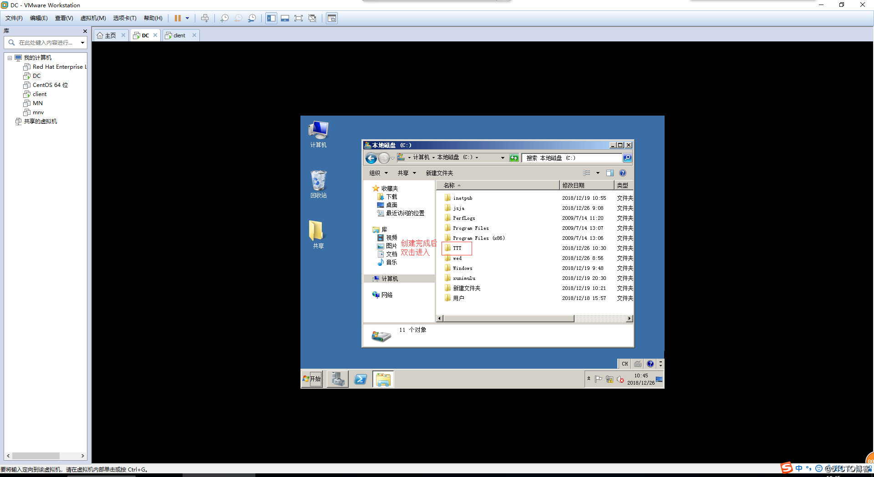This screenshot has height=477, width=874.
Task: Select 最近访问的位置 in navigation pane
Action: pyautogui.click(x=401, y=213)
